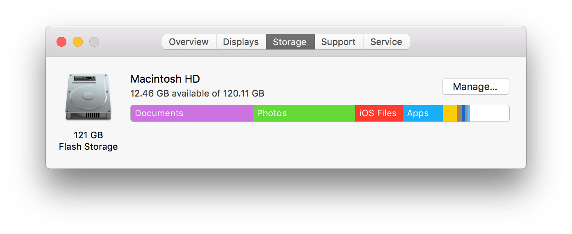The height and width of the screenshot is (234, 572).
Task: Select the blue Apps storage segment
Action: 422,113
